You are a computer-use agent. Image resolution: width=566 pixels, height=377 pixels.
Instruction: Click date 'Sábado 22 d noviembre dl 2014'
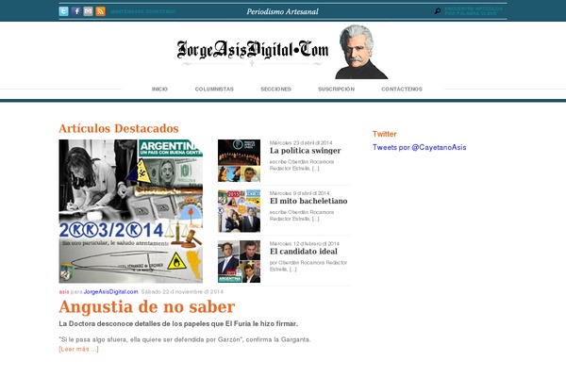click(182, 292)
